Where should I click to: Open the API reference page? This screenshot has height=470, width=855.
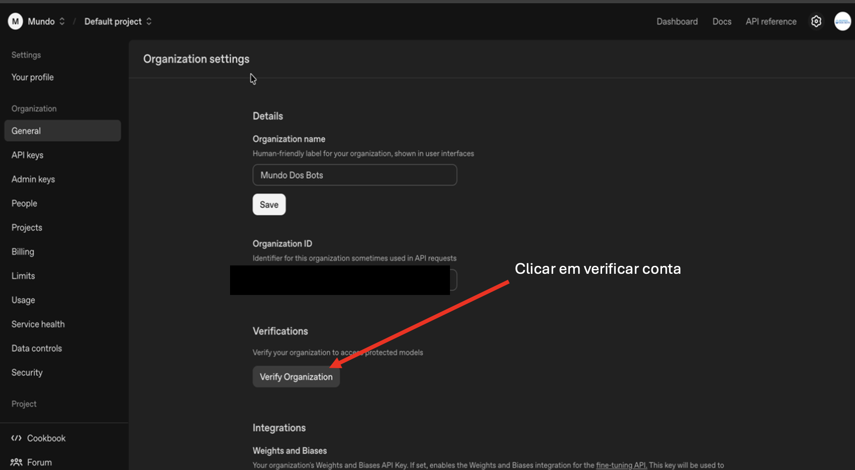(x=771, y=21)
